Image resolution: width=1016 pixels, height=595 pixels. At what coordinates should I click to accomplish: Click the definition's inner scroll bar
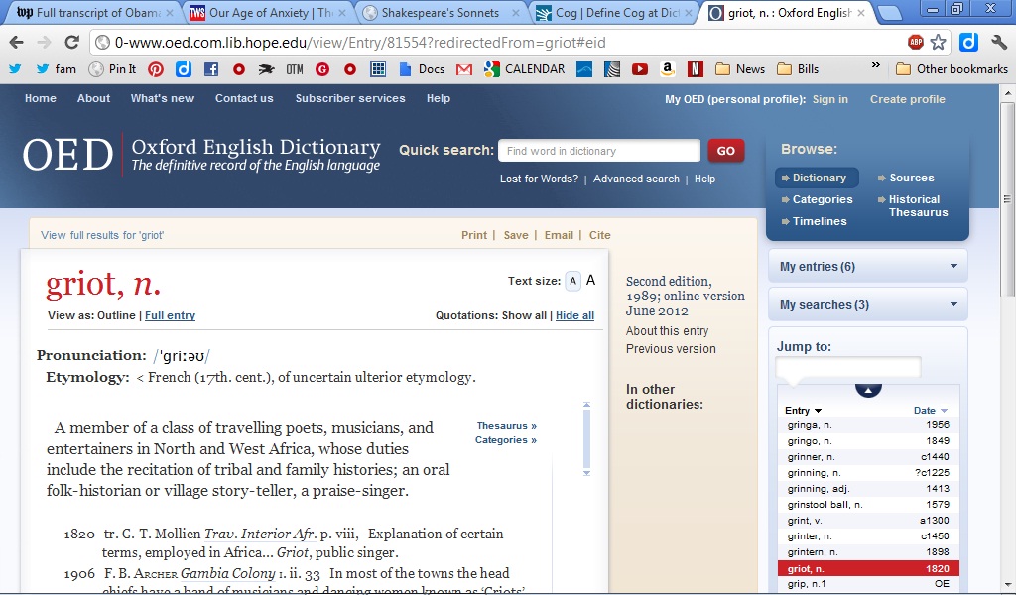pos(587,438)
